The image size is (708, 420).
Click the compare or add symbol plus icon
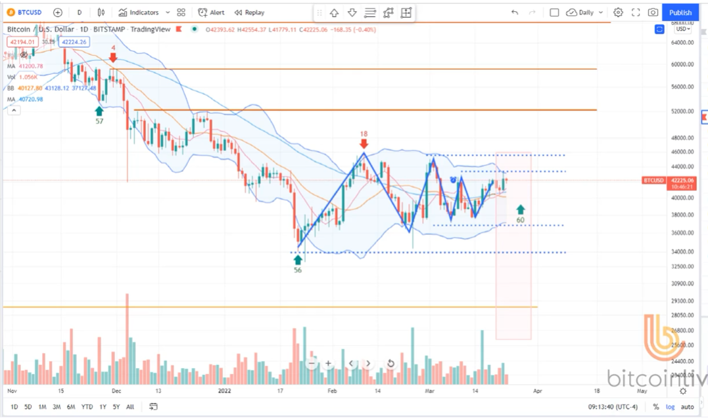58,12
